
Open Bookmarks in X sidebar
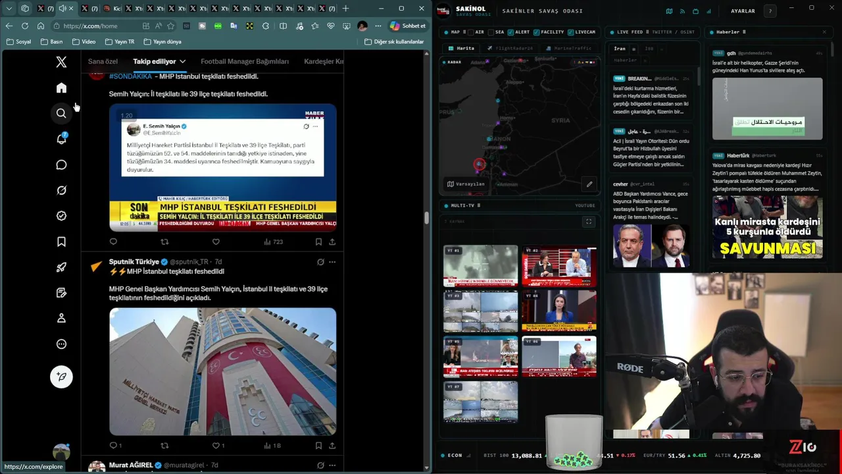coord(61,242)
